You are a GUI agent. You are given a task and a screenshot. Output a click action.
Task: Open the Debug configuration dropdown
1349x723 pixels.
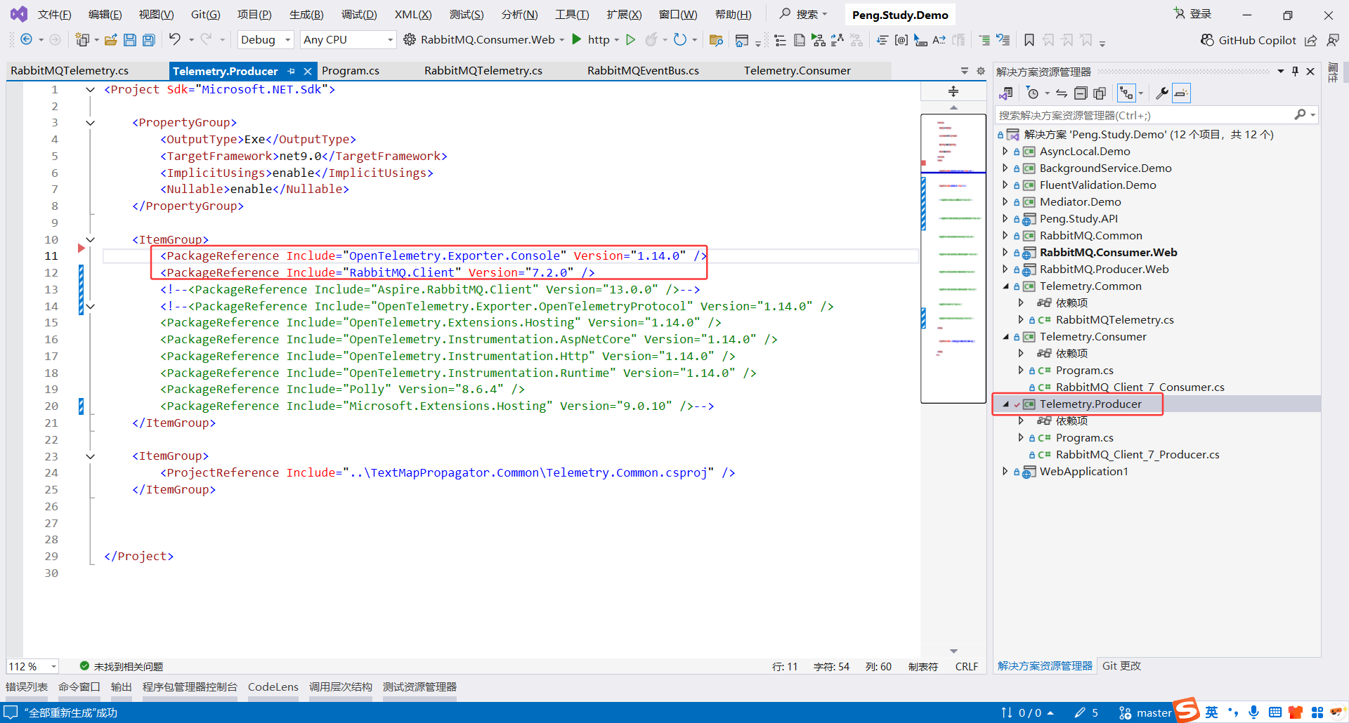pos(266,40)
